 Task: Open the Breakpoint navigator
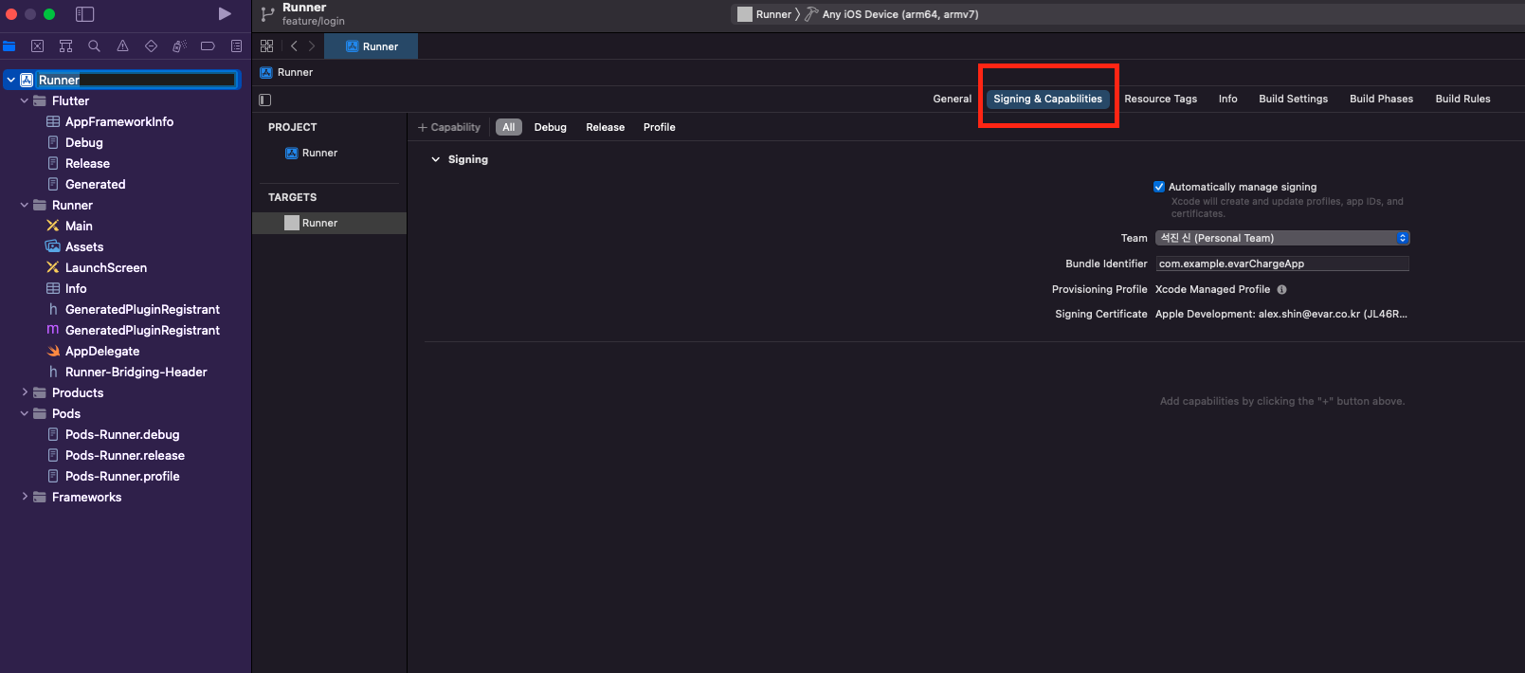coord(208,45)
